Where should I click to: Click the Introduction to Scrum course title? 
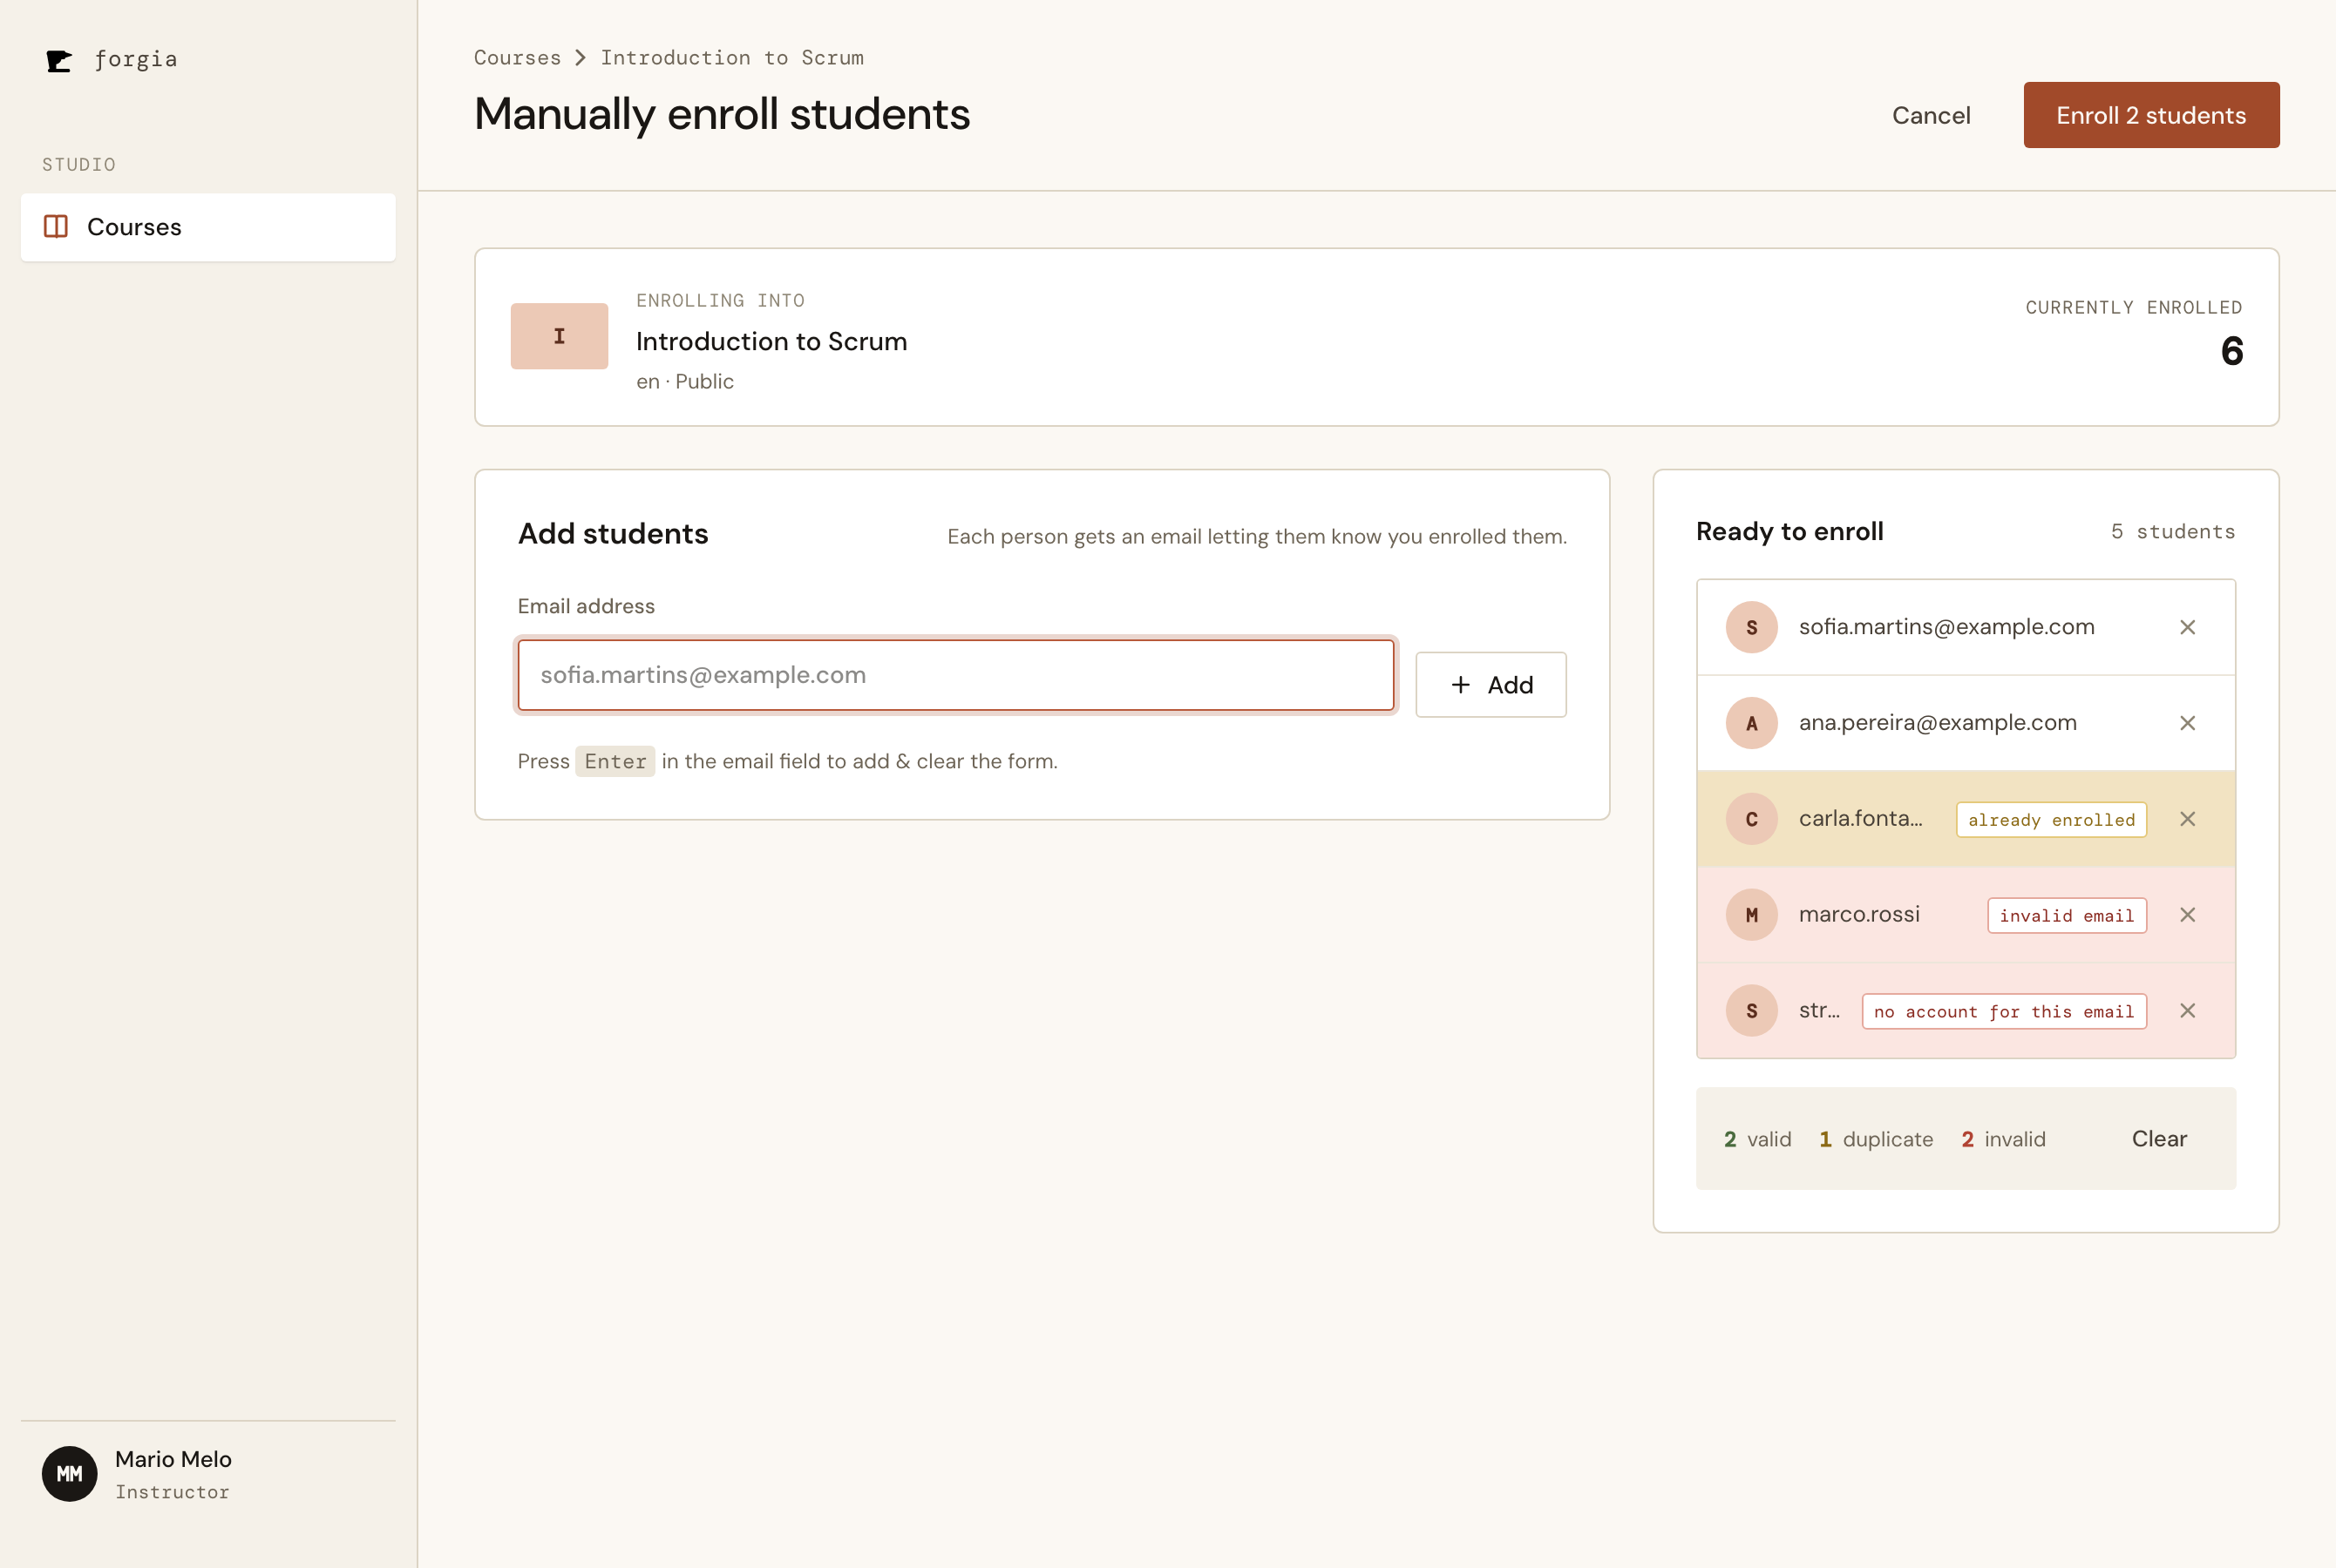point(771,341)
